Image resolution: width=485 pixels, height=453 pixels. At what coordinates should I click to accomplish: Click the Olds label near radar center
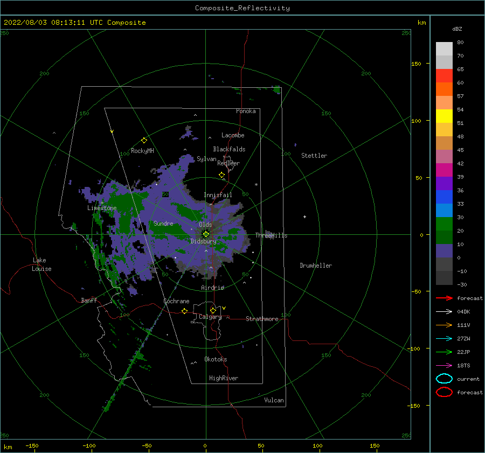tap(205, 224)
